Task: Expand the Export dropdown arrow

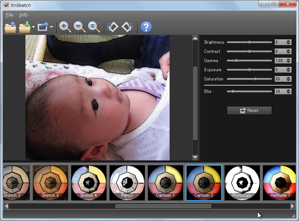Action: (x=51, y=27)
